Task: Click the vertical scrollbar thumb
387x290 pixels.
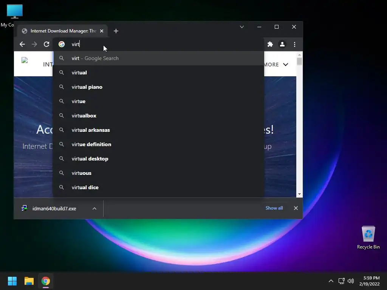Action: 299,61
